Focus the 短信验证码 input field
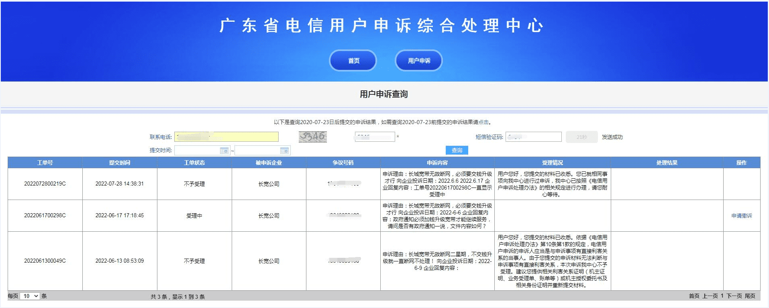 pyautogui.click(x=534, y=137)
